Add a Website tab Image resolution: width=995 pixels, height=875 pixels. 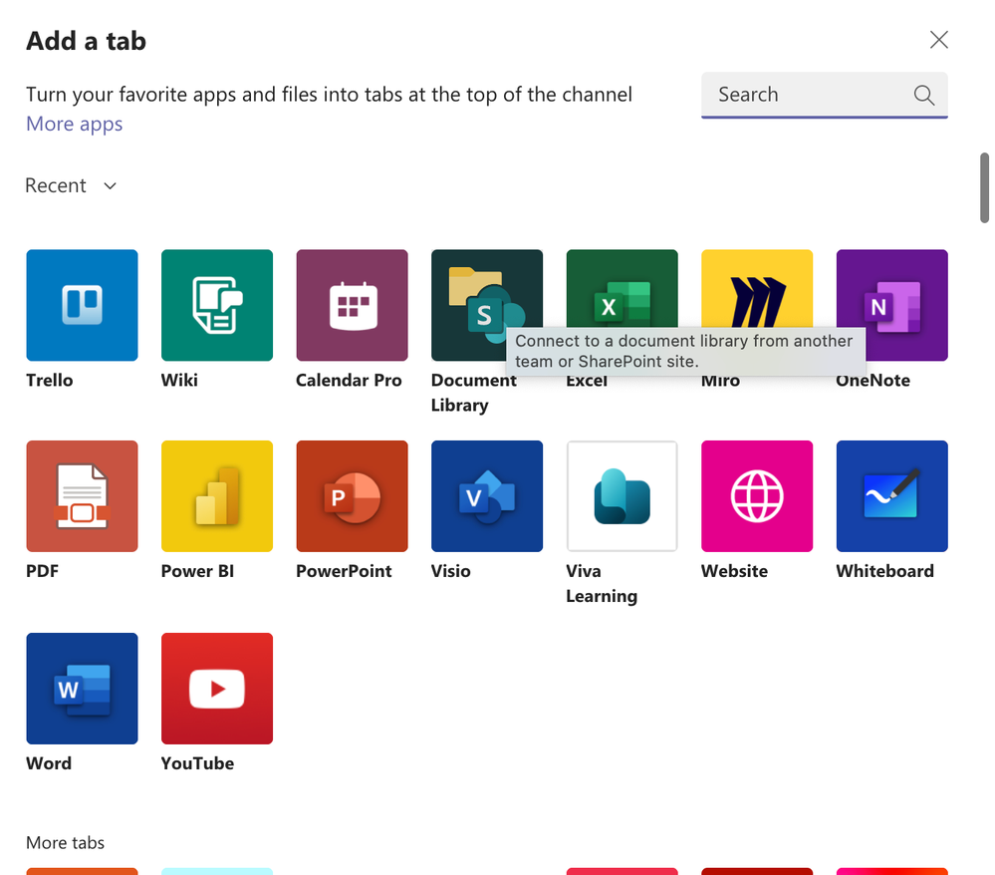tap(757, 496)
